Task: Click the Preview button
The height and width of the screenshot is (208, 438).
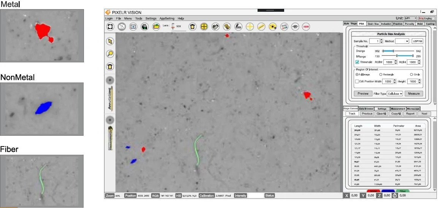Action: (x=363, y=94)
